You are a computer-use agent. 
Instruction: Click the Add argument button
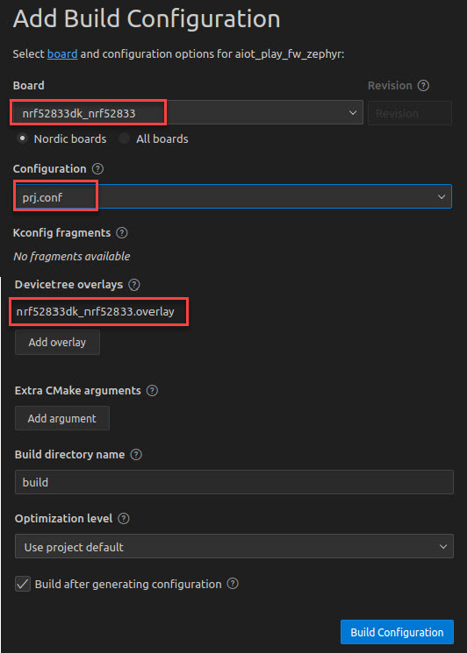click(62, 419)
